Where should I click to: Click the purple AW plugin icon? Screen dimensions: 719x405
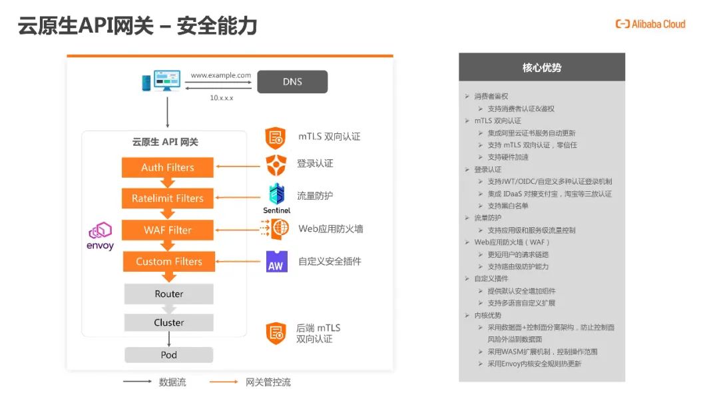[x=276, y=261]
